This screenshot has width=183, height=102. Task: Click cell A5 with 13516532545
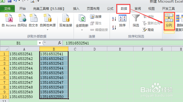[24, 73]
